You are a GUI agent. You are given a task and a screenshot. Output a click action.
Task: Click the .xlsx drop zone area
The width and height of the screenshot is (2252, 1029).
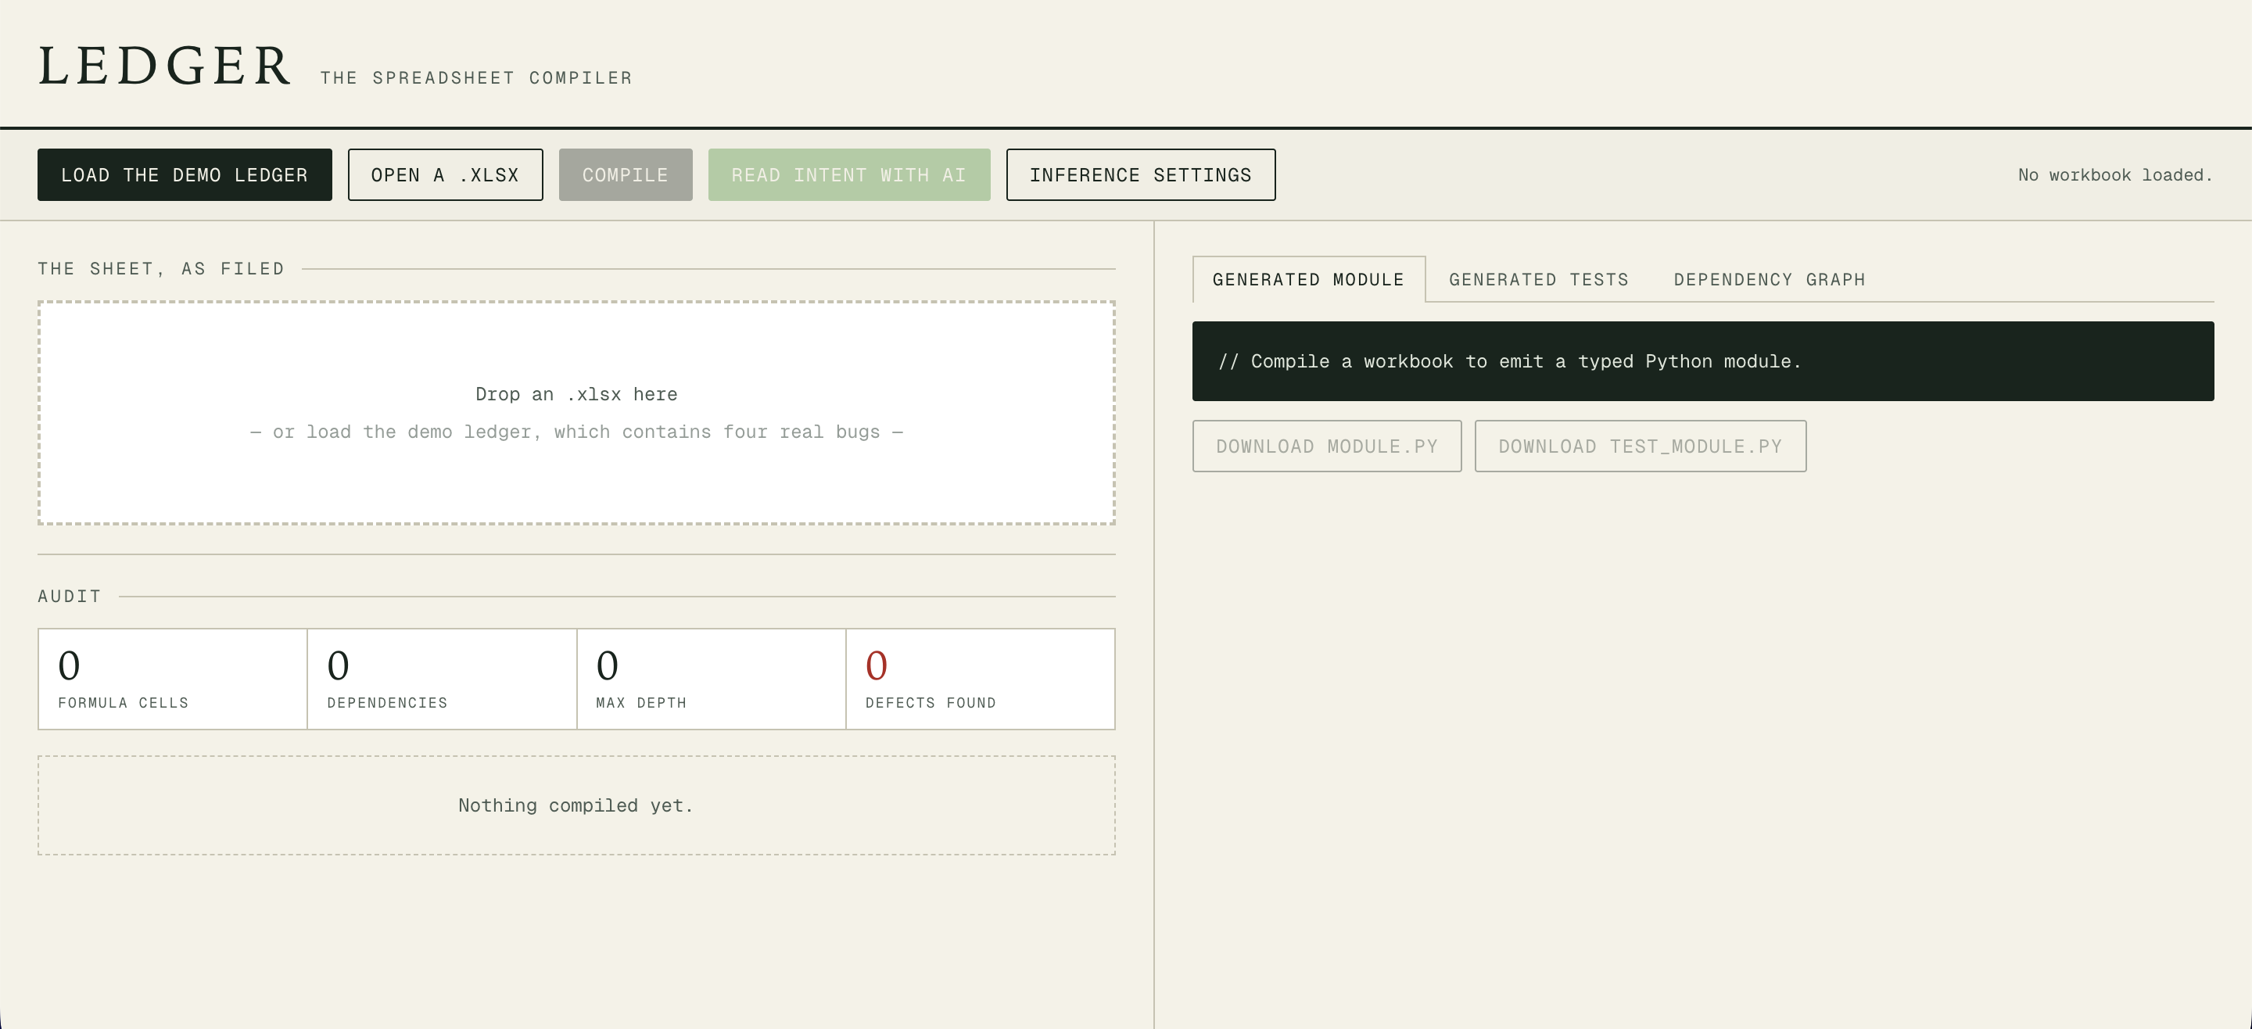click(576, 413)
